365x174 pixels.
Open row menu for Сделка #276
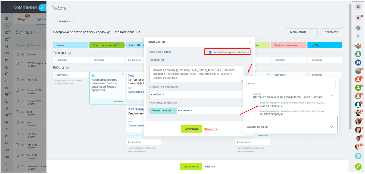[23, 90]
